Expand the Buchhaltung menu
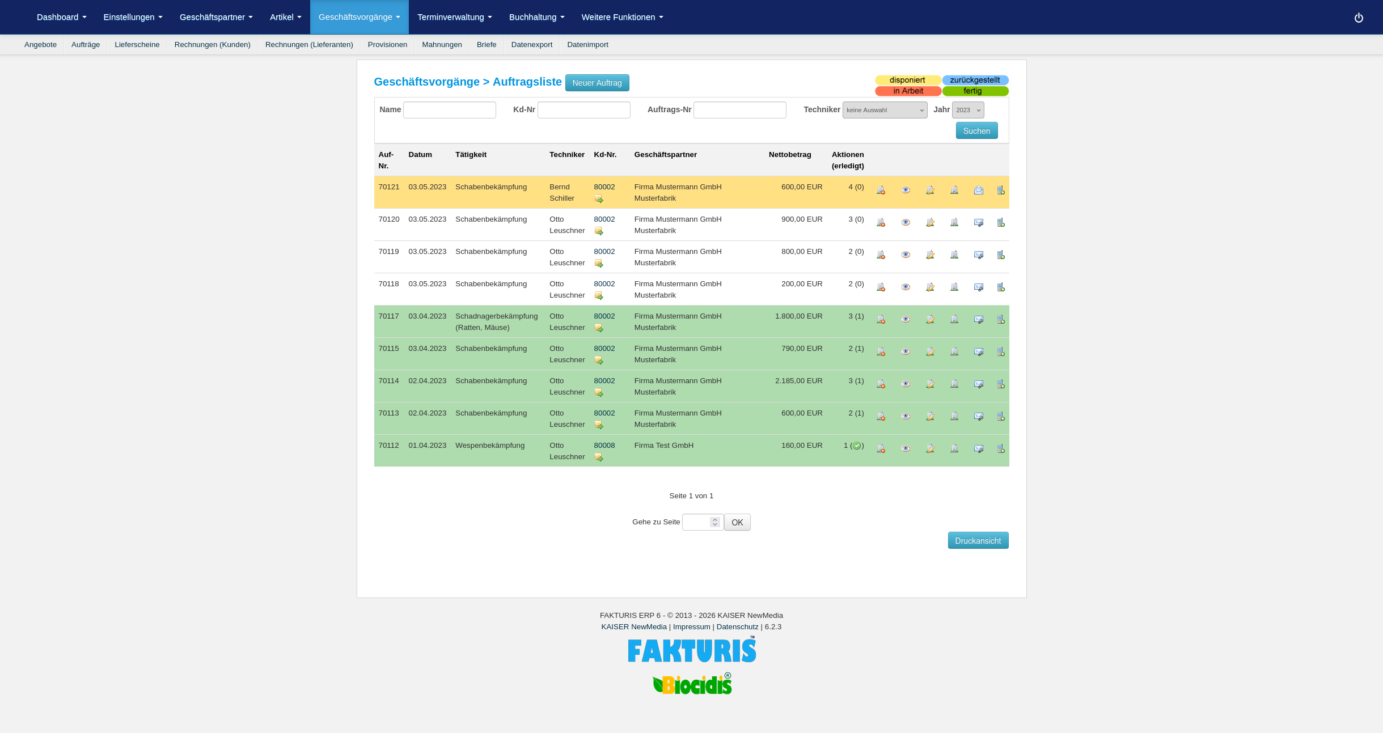 (x=536, y=17)
